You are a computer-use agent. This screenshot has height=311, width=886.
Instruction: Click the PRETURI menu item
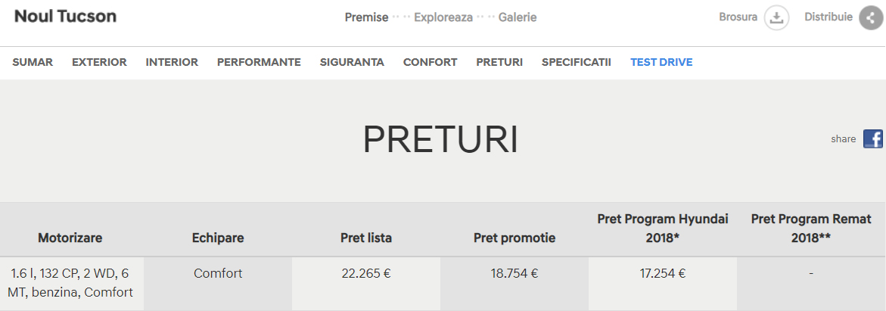(499, 62)
